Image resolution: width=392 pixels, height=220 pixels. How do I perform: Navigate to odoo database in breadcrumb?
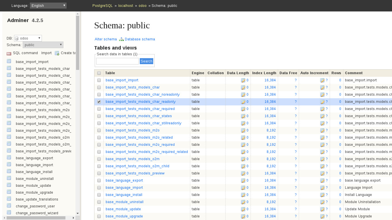pyautogui.click(x=143, y=6)
